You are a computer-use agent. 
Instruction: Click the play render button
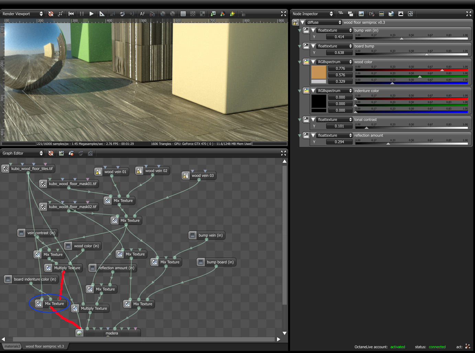coord(91,14)
